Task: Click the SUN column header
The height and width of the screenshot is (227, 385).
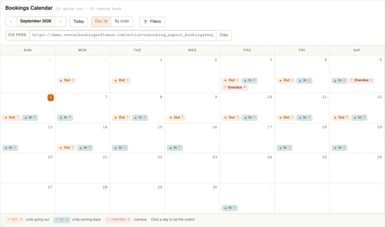Action: [x=27, y=50]
